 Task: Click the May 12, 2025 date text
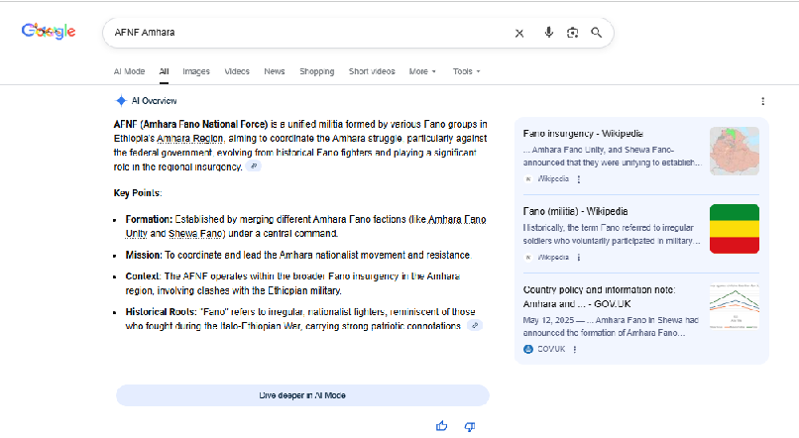click(x=548, y=320)
